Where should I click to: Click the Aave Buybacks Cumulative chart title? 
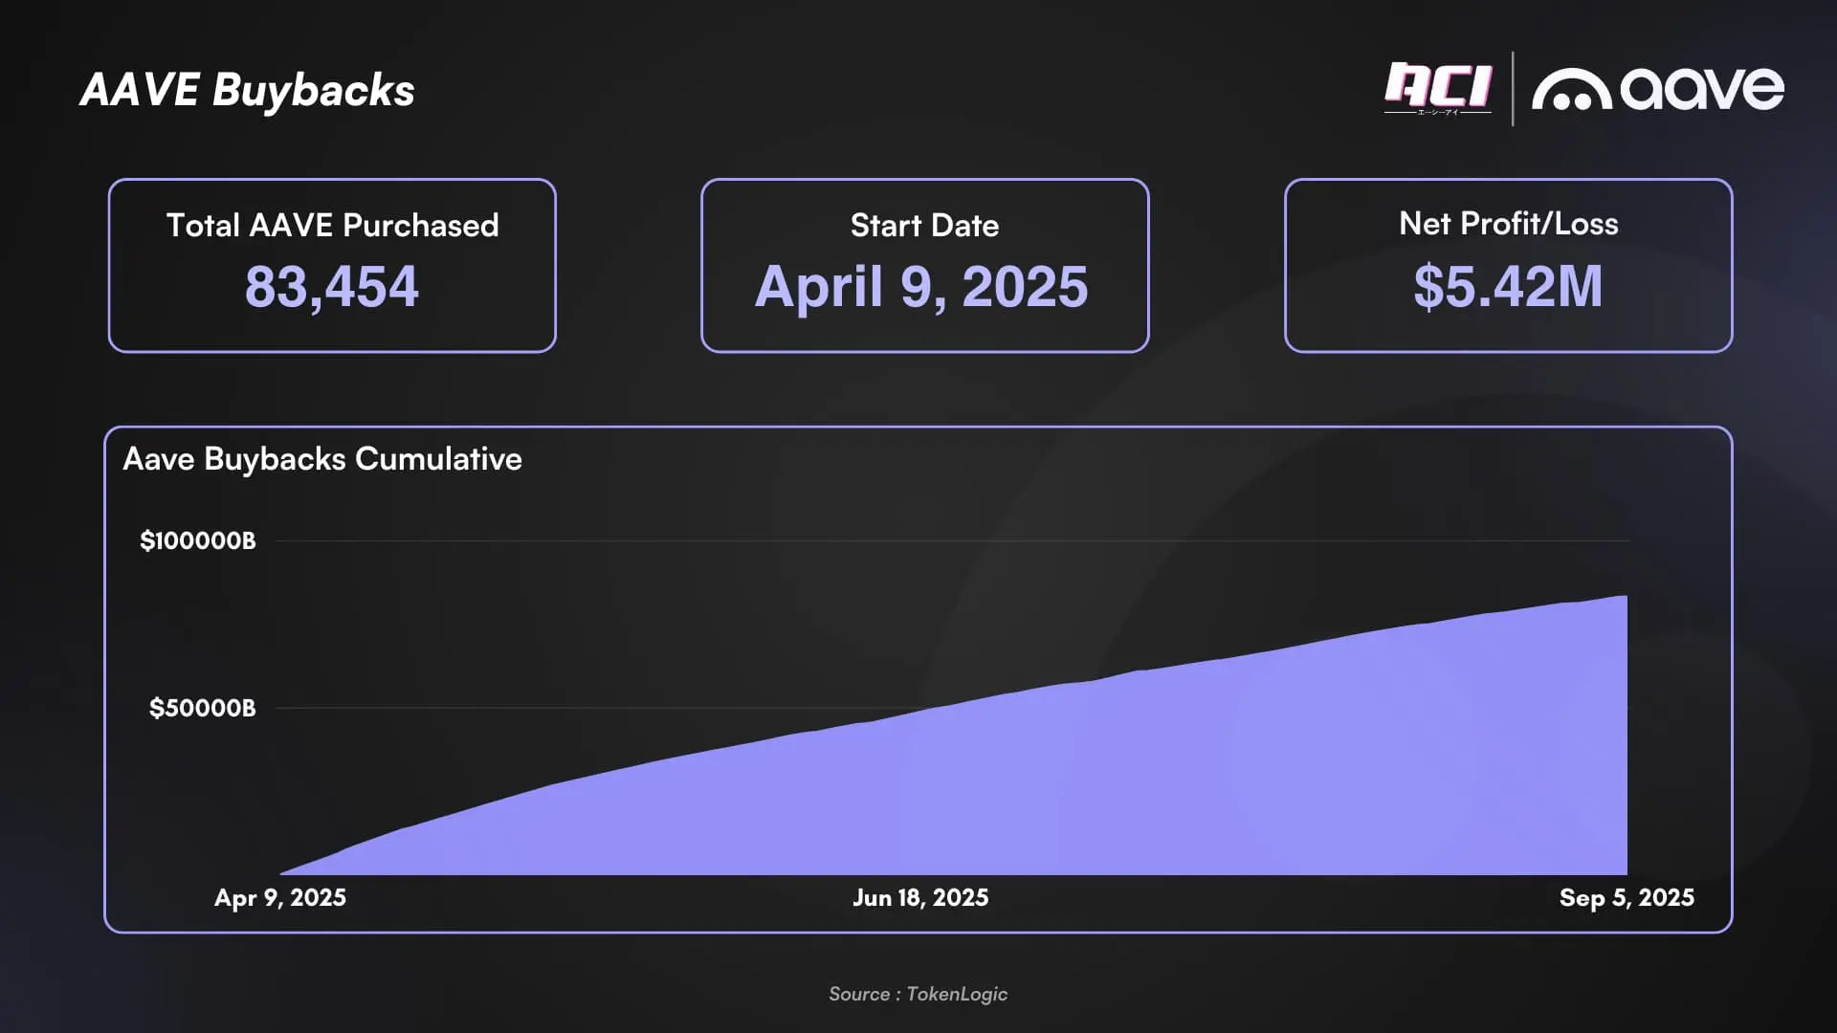[x=322, y=459]
